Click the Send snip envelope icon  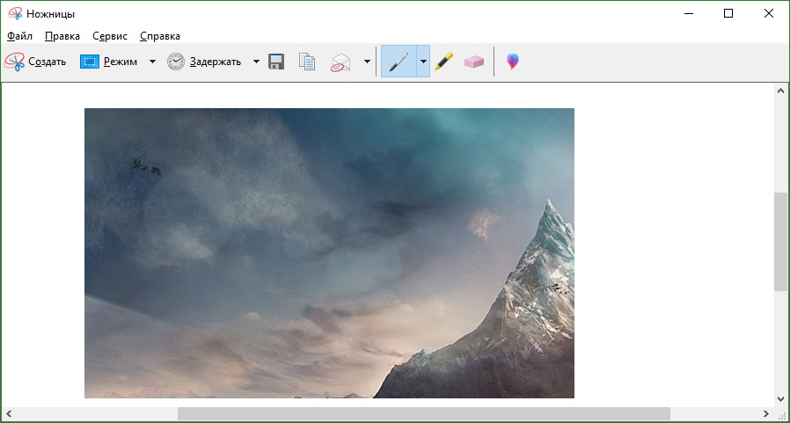coord(340,62)
